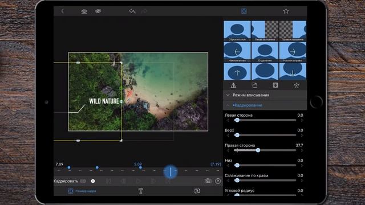Click the 37.7 value of 'Правая сторона'
The width and height of the screenshot is (365, 205).
pyautogui.click(x=299, y=145)
